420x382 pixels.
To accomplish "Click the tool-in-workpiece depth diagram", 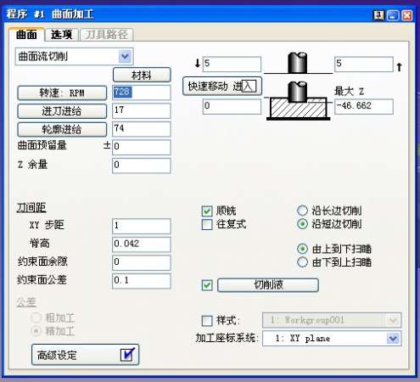I will [x=298, y=101].
